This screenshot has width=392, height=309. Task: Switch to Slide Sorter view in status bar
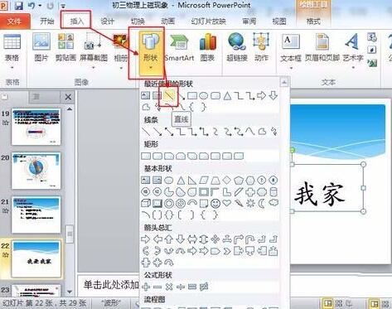339,303
